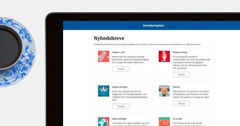This screenshot has width=240, height=126.
Task: Select the Dagens e-avis title
Action: pyautogui.click(x=119, y=52)
